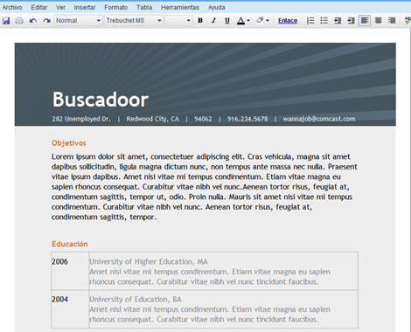This screenshot has width=411, height=332.
Task: Click the email wannajob@comcast.com
Action: (x=319, y=119)
